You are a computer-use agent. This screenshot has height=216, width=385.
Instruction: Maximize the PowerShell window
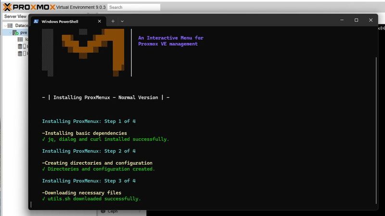pyautogui.click(x=356, y=20)
